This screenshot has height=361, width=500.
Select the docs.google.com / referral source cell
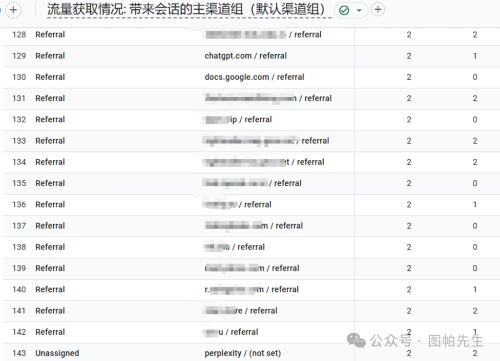(x=254, y=77)
